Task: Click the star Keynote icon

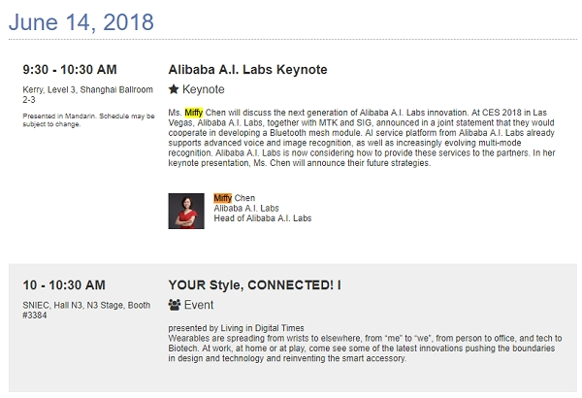Action: coord(174,89)
